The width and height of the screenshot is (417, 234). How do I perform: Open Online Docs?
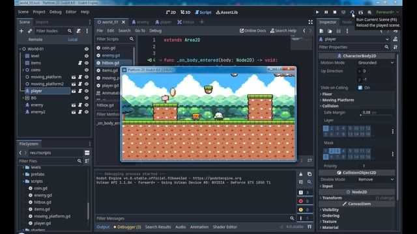[253, 31]
